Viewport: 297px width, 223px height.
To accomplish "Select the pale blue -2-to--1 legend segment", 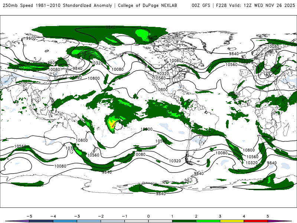I will (x=113, y=221).
